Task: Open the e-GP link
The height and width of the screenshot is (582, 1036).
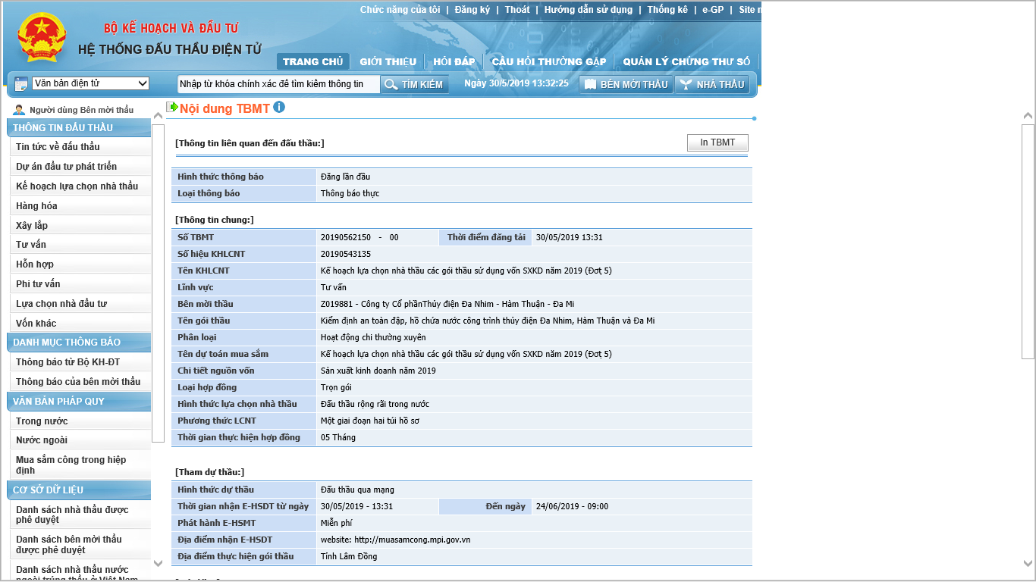Action: pos(713,10)
